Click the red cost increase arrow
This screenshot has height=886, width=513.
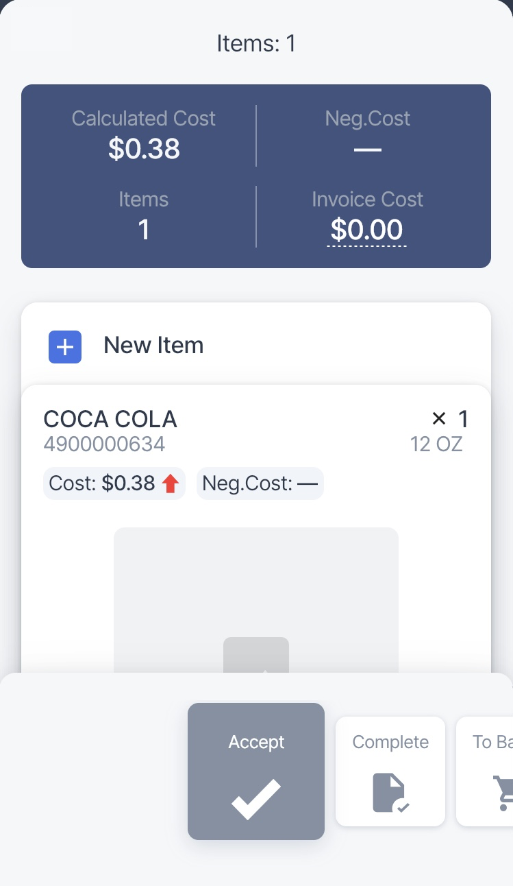click(x=171, y=484)
